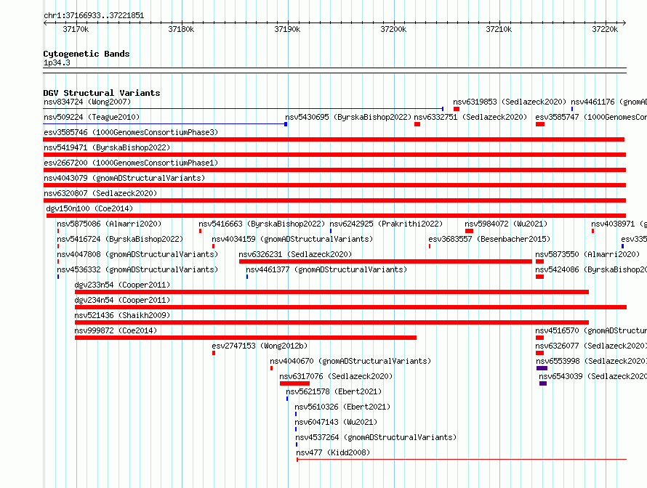The width and height of the screenshot is (647, 488).
Task: Select the dgv150n100 (Coe2014) label
Action: [x=89, y=208]
